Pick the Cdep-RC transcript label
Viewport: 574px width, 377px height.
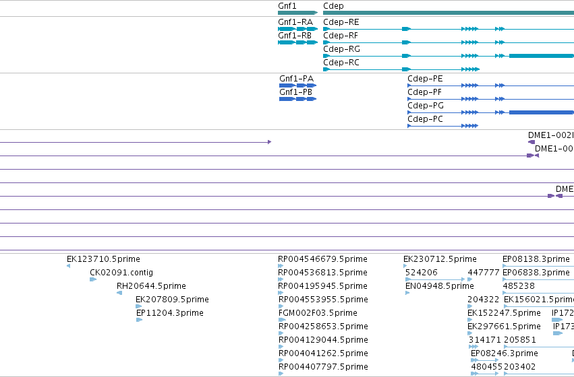coord(341,63)
